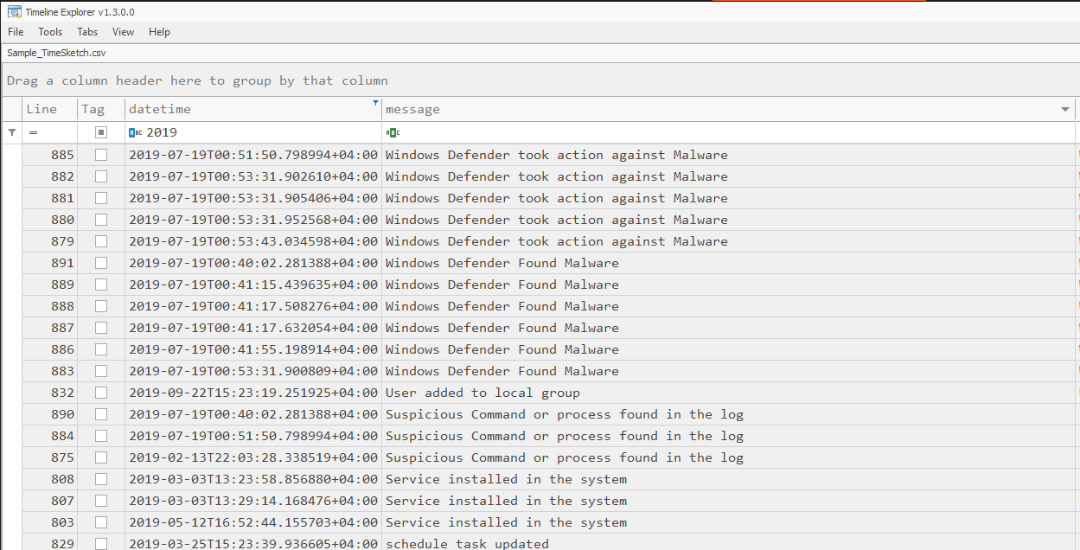
Task: Check the Tag box for line 803
Action: (x=101, y=522)
